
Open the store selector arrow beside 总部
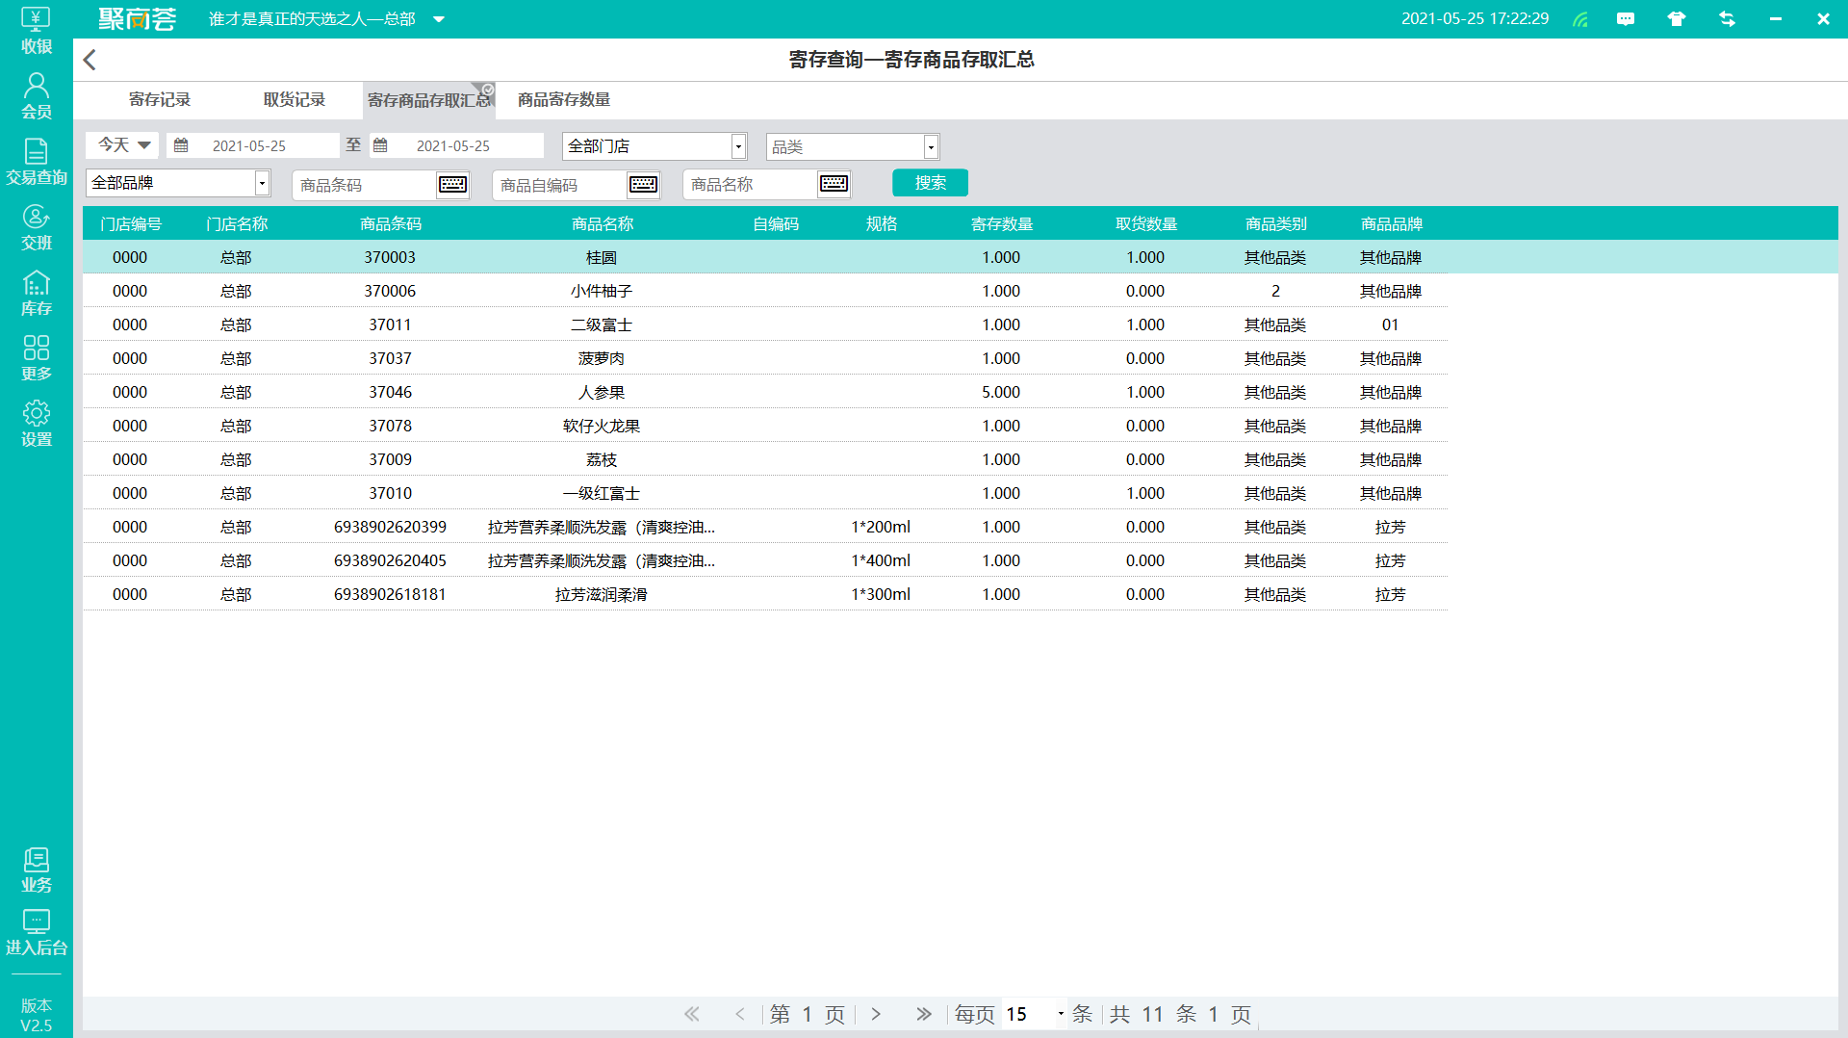[x=439, y=19]
